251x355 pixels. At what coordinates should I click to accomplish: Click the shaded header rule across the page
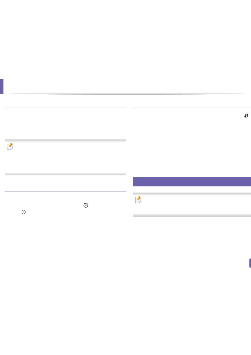click(127, 94)
